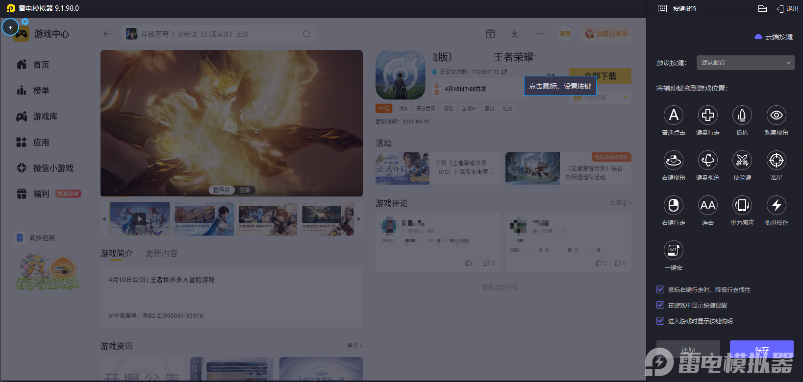The height and width of the screenshot is (382, 803).
Task: Select the 普通点击 tap key icon
Action: [674, 115]
